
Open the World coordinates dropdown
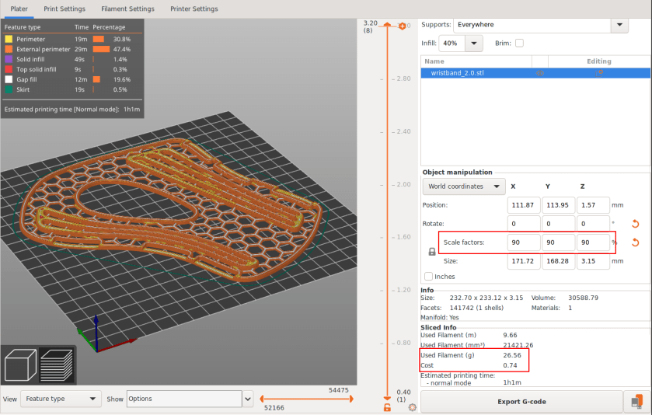463,187
